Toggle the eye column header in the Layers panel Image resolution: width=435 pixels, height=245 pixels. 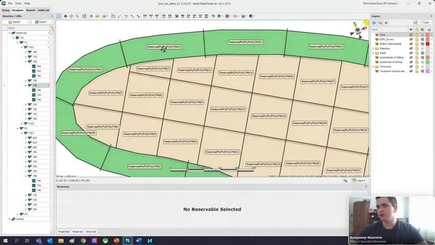411,29
